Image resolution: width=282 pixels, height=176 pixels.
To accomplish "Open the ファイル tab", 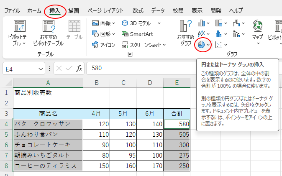I will (12, 11).
